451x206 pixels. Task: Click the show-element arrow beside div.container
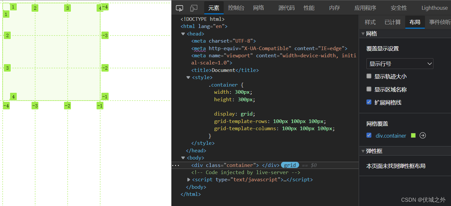click(x=423, y=135)
